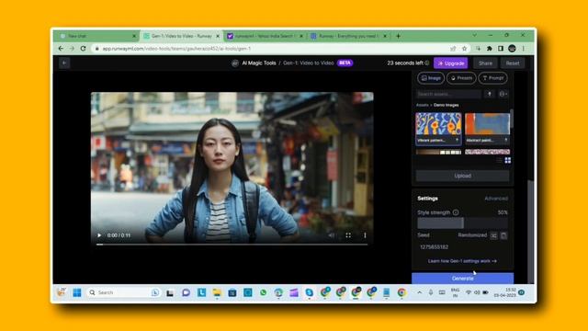Image resolution: width=588 pixels, height=331 pixels.
Task: Open Skype from the taskbar
Action: pos(309,292)
